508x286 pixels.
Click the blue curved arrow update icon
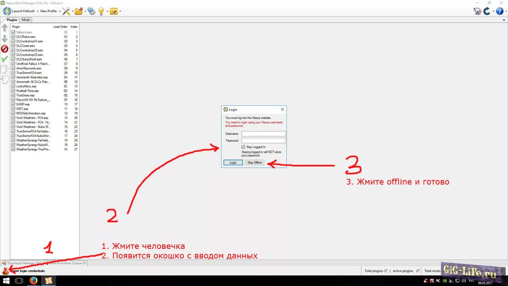point(487,11)
